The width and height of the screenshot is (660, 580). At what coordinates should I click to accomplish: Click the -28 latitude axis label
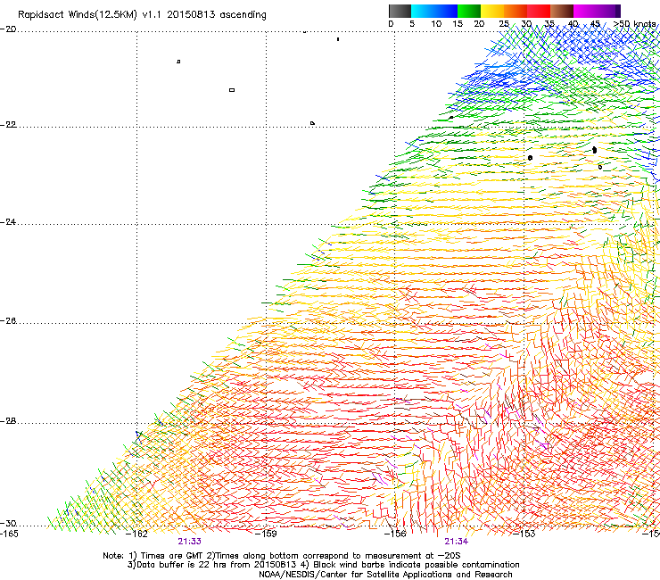tap(8, 421)
